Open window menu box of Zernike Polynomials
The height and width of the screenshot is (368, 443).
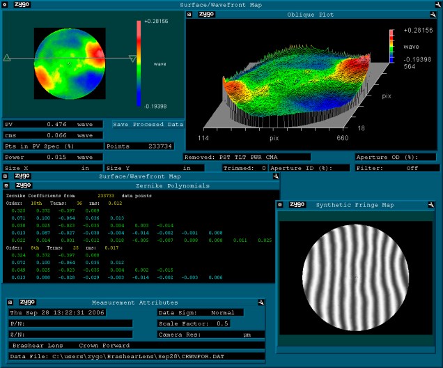click(x=7, y=185)
